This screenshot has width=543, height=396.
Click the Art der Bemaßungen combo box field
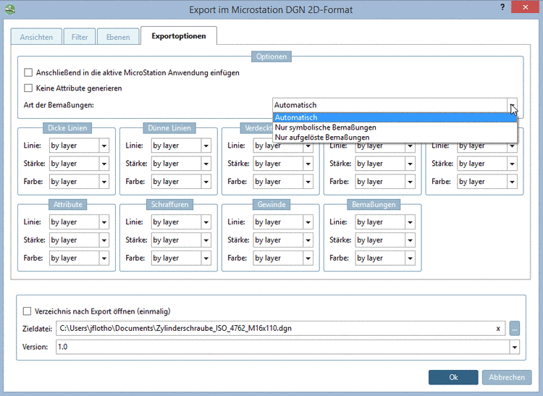coord(395,105)
